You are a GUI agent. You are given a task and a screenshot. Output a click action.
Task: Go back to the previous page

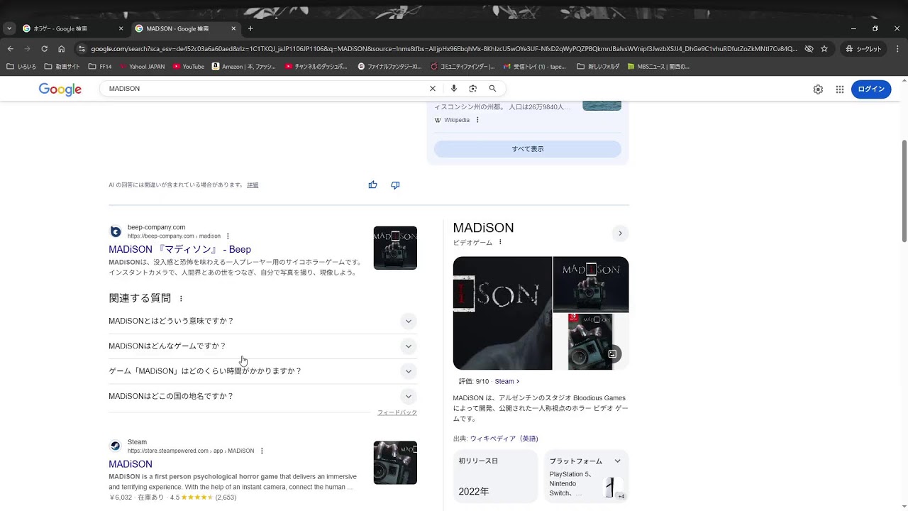[x=10, y=49]
